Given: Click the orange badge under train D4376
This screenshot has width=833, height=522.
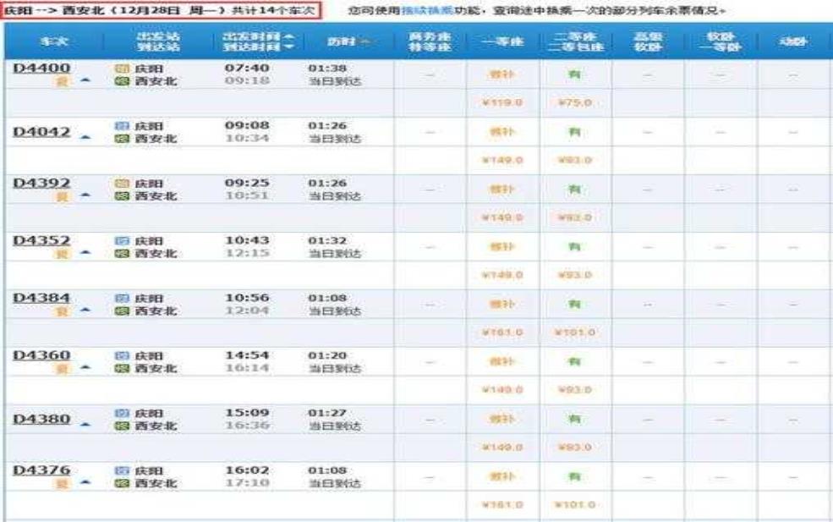Looking at the screenshot, I should pyautogui.click(x=61, y=485).
